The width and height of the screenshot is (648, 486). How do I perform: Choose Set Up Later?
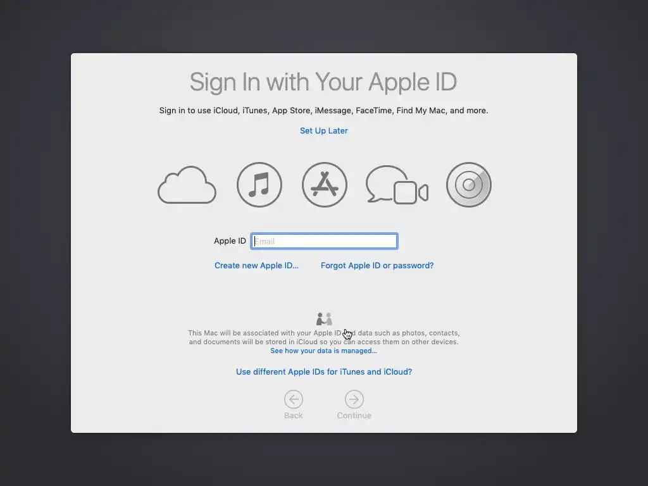pos(324,130)
